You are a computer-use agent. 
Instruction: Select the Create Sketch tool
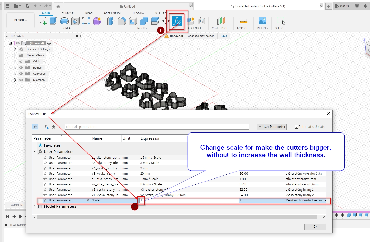42,21
